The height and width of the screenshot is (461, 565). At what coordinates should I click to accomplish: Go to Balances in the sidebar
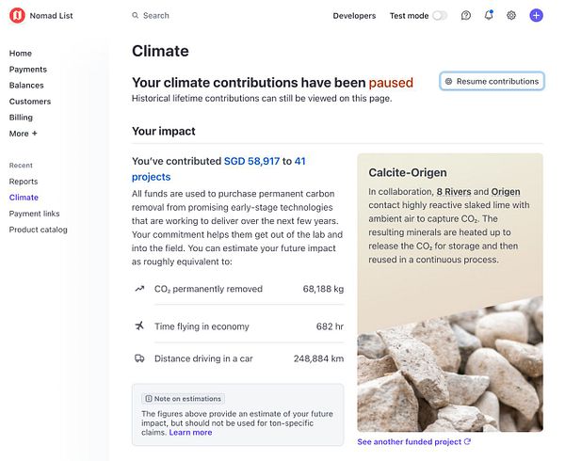pyautogui.click(x=26, y=86)
